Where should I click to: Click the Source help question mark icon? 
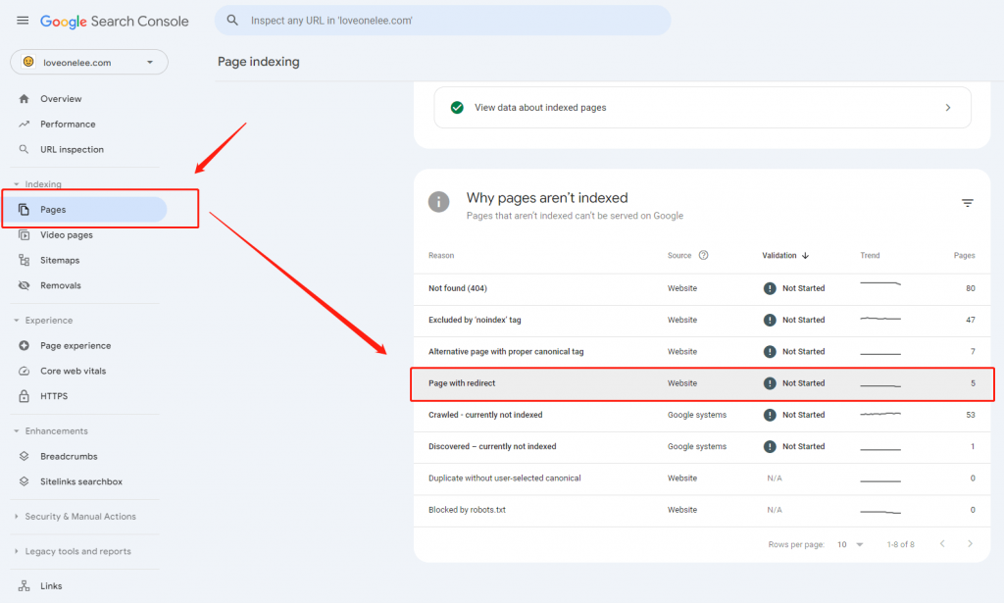point(703,255)
